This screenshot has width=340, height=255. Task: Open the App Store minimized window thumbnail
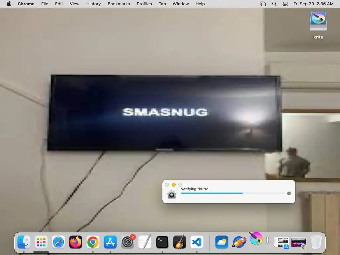(282, 243)
